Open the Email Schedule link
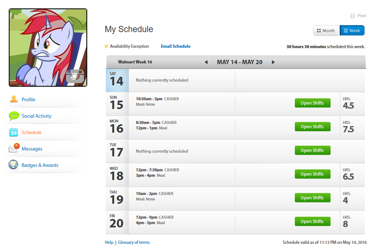374x250 pixels. click(x=175, y=47)
